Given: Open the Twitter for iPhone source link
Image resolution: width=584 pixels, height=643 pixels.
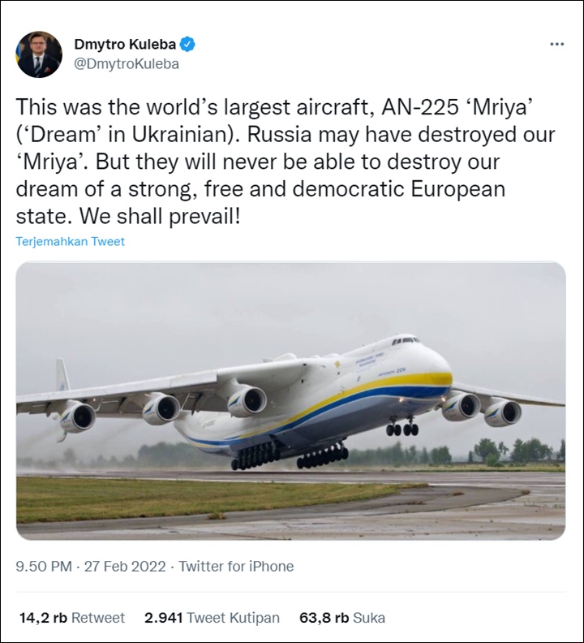Looking at the screenshot, I should click(236, 567).
